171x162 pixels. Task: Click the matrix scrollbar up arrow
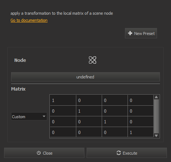(156, 97)
